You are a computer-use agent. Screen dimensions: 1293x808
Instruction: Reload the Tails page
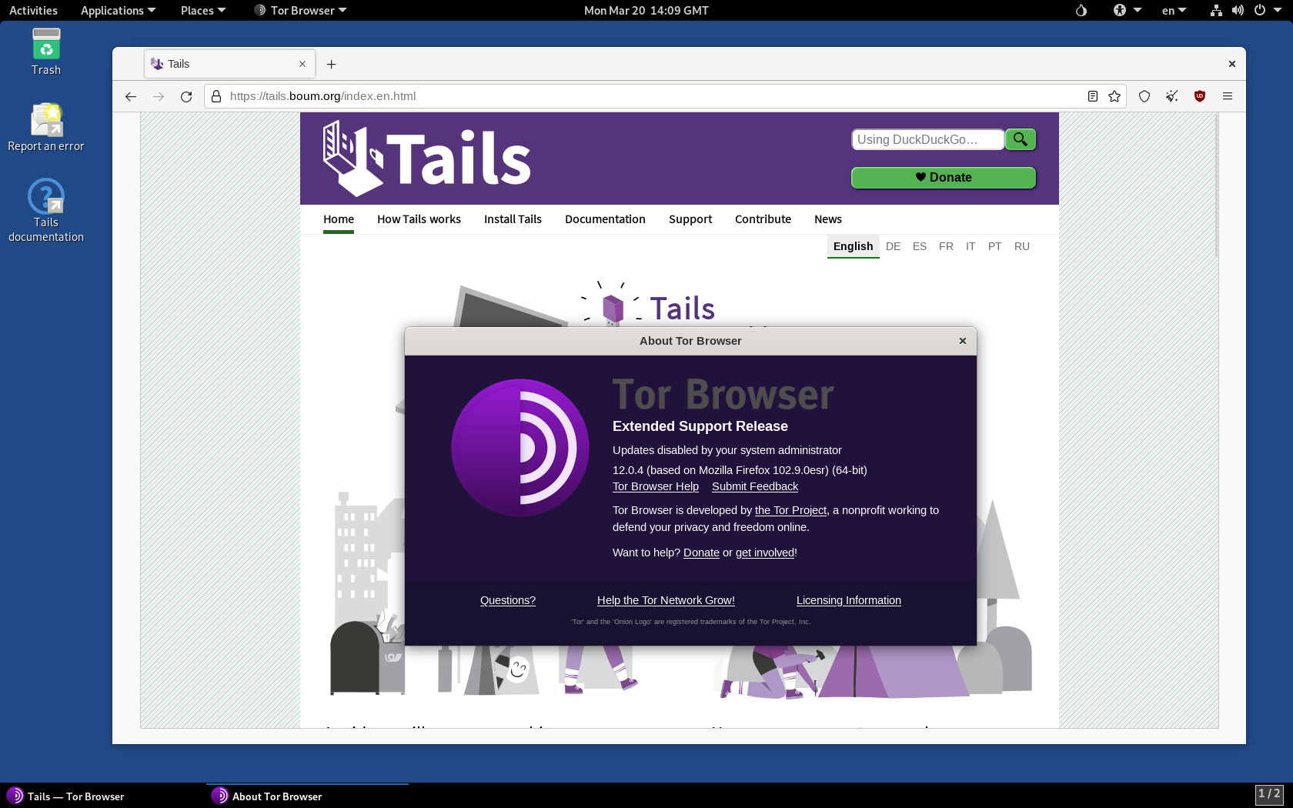(x=186, y=96)
